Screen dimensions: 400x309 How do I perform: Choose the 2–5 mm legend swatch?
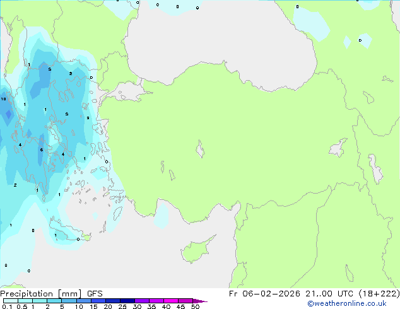click(54, 301)
